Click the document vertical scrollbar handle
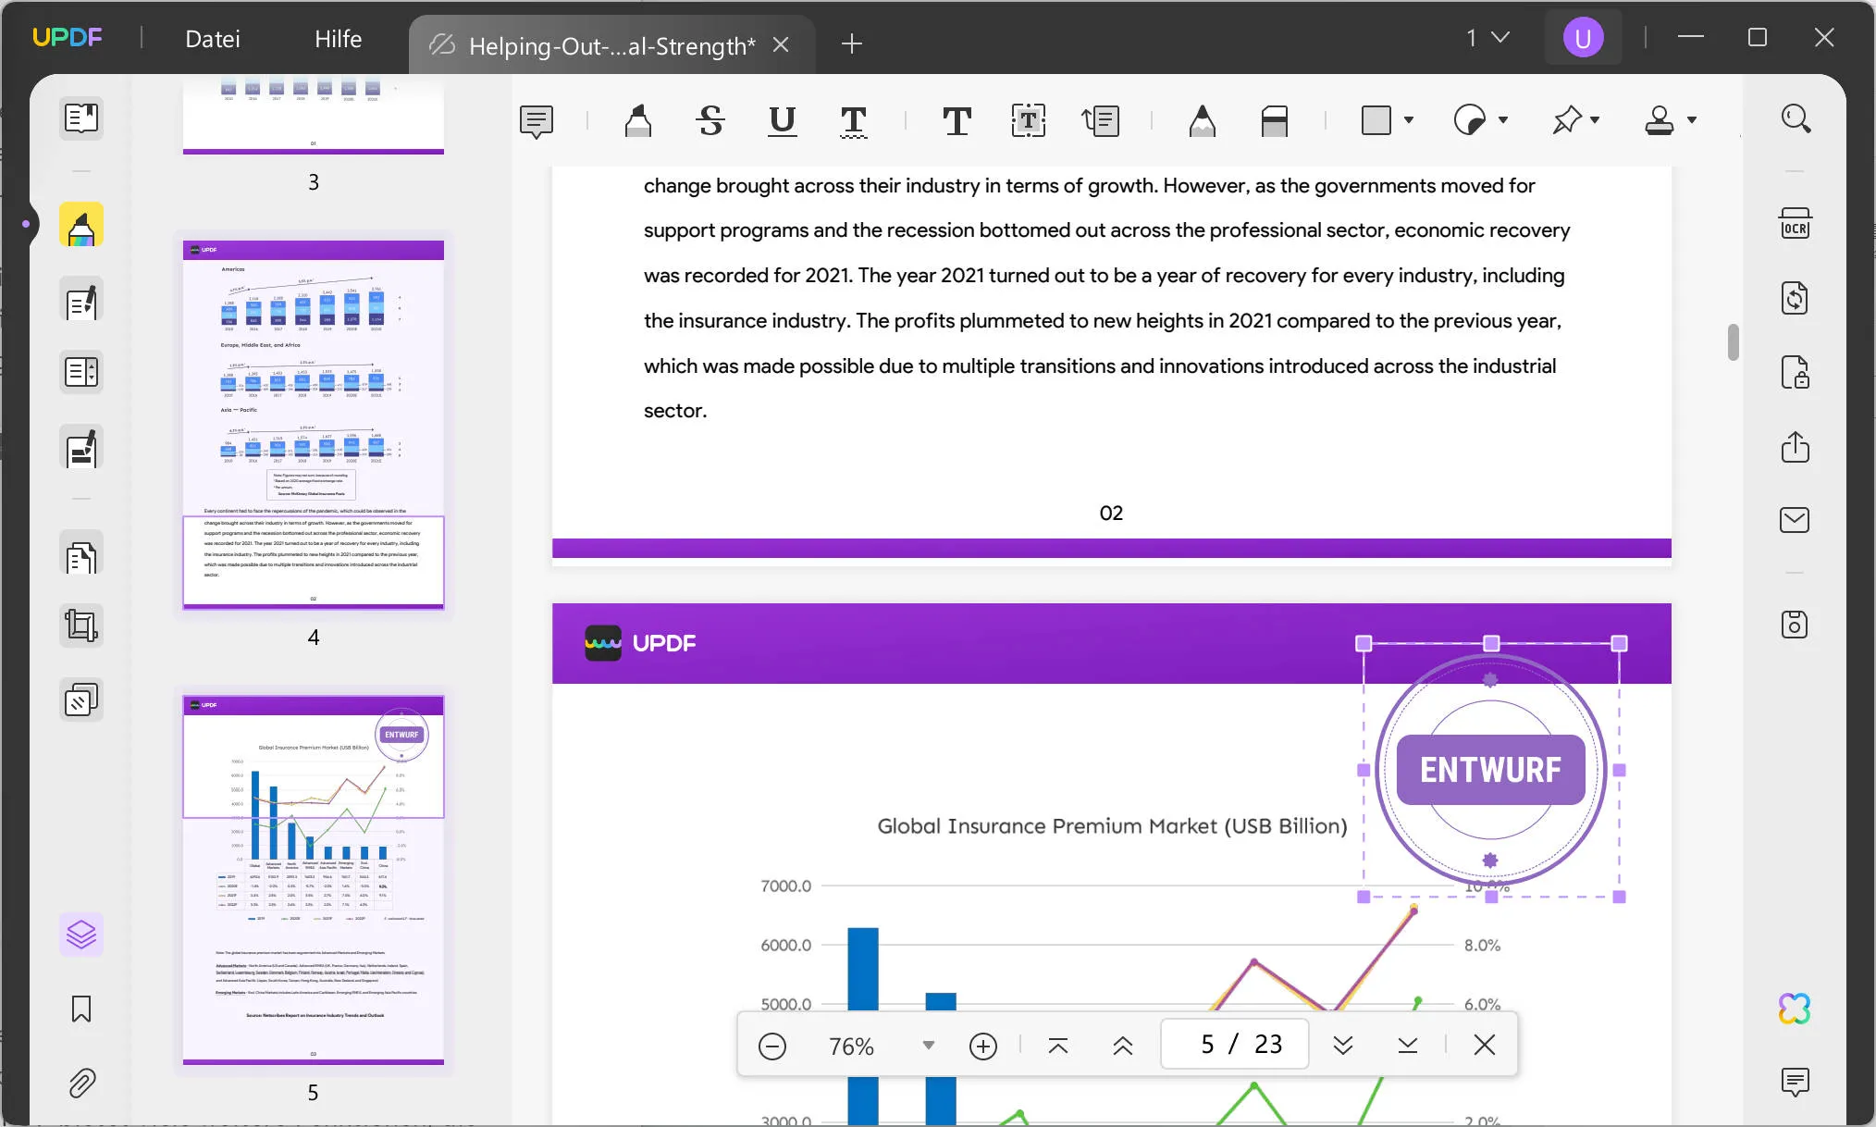The height and width of the screenshot is (1127, 1876). tap(1734, 342)
